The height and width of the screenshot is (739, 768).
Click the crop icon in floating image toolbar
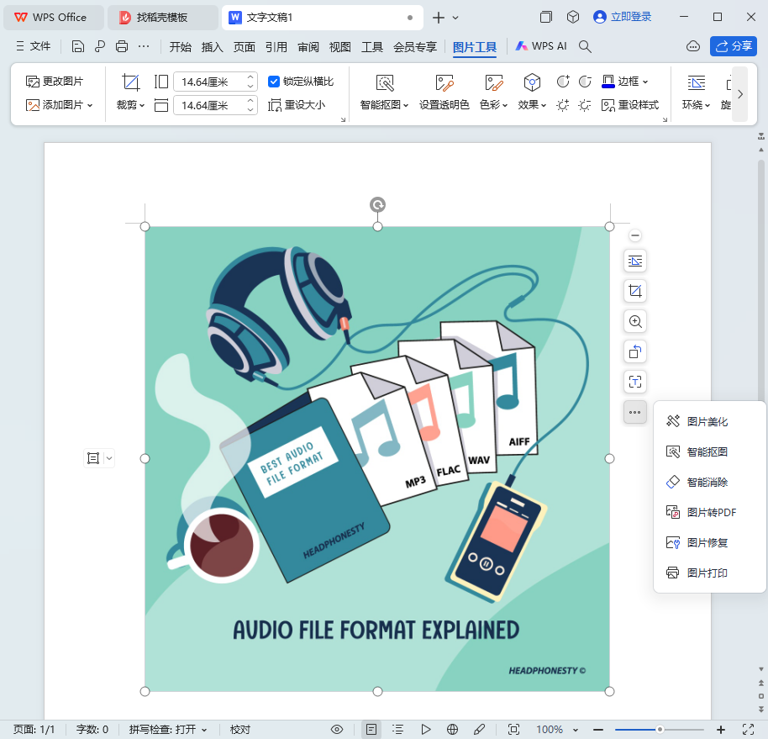tap(635, 291)
